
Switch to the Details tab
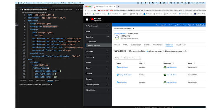coord(117,45)
